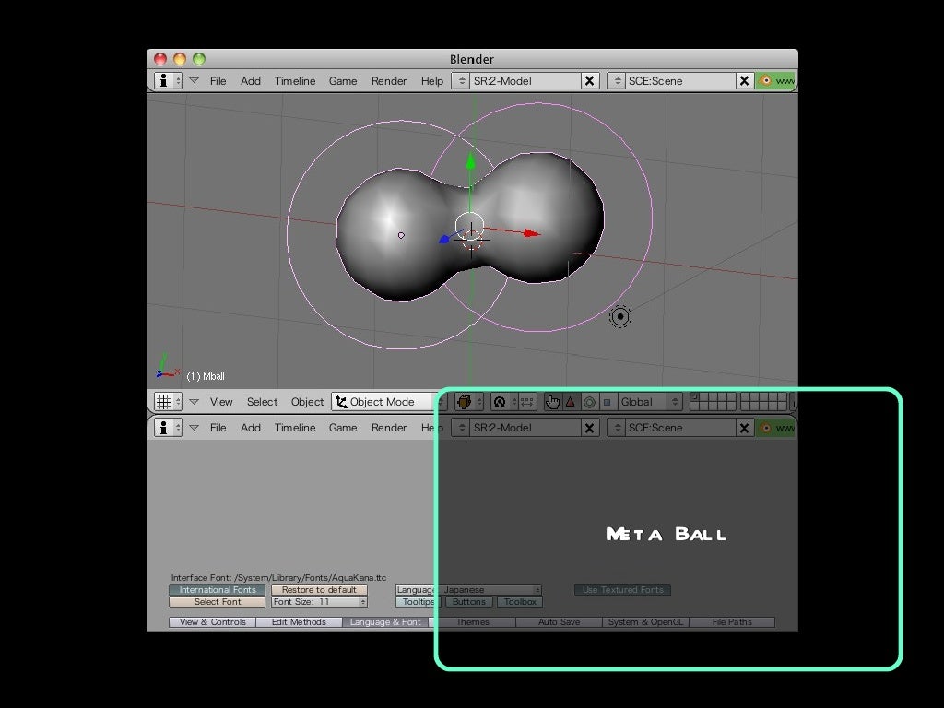Open the Language Japanese dropdown
944x708 pixels.
tap(468, 590)
